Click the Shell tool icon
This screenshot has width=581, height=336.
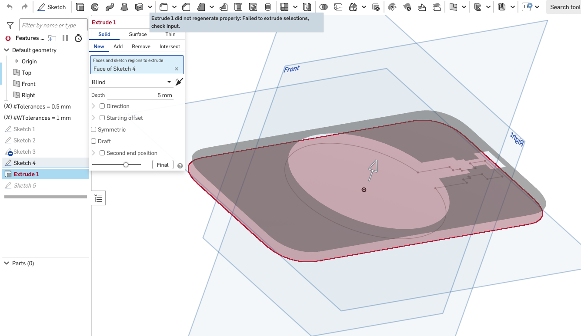click(x=238, y=7)
